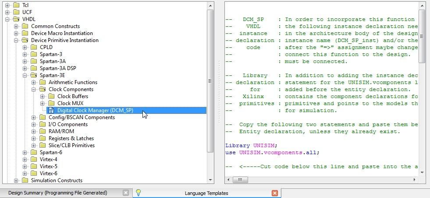Expand I/O Components node
Image resolution: width=430 pixels, height=198 pixels.
point(33,124)
